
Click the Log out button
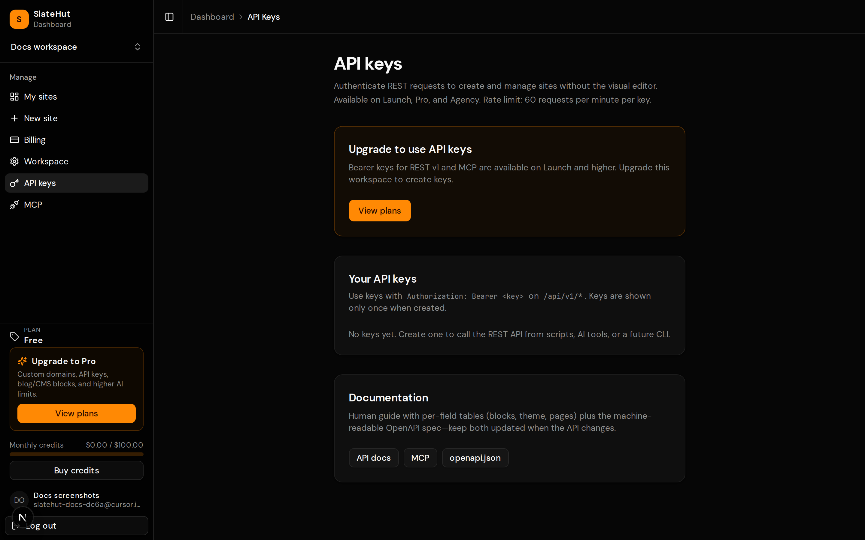click(x=77, y=526)
